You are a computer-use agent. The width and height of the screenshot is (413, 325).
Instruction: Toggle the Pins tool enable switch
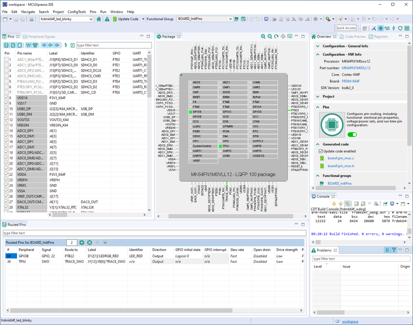coord(352,134)
